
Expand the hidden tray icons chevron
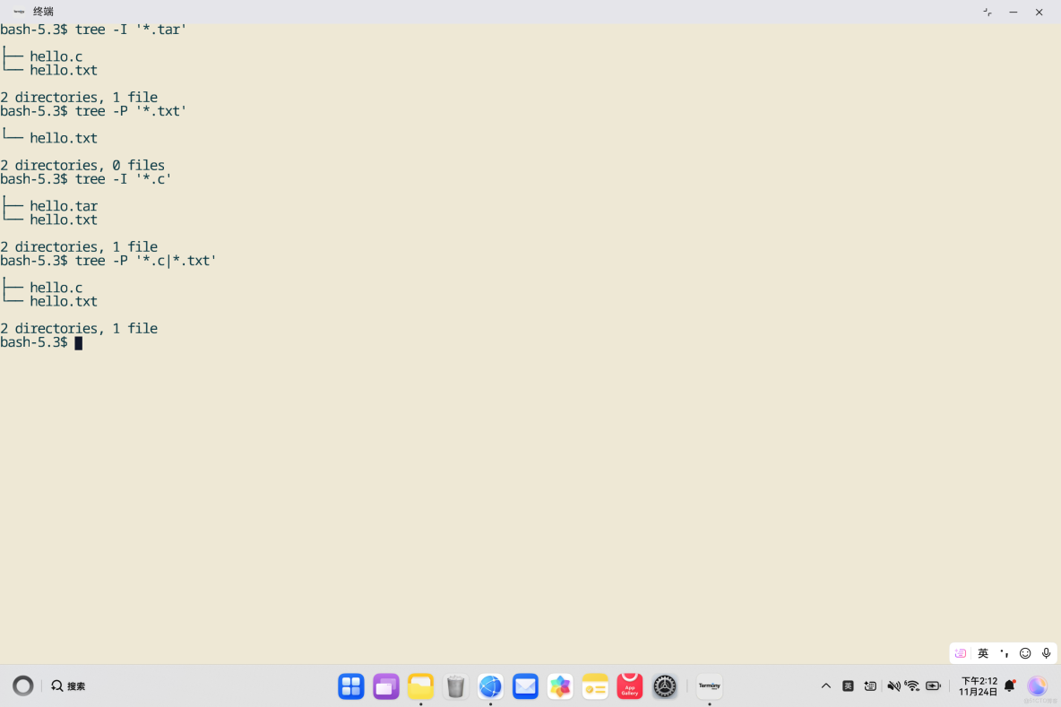pyautogui.click(x=825, y=686)
